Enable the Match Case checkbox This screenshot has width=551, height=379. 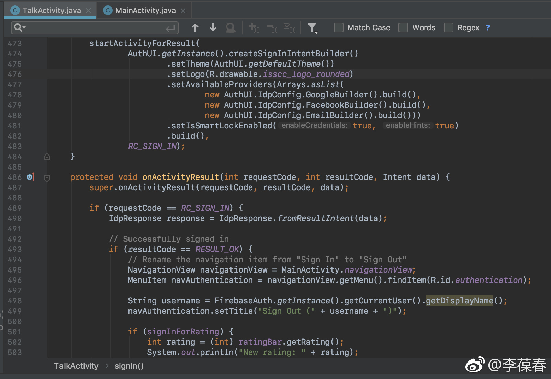[339, 28]
